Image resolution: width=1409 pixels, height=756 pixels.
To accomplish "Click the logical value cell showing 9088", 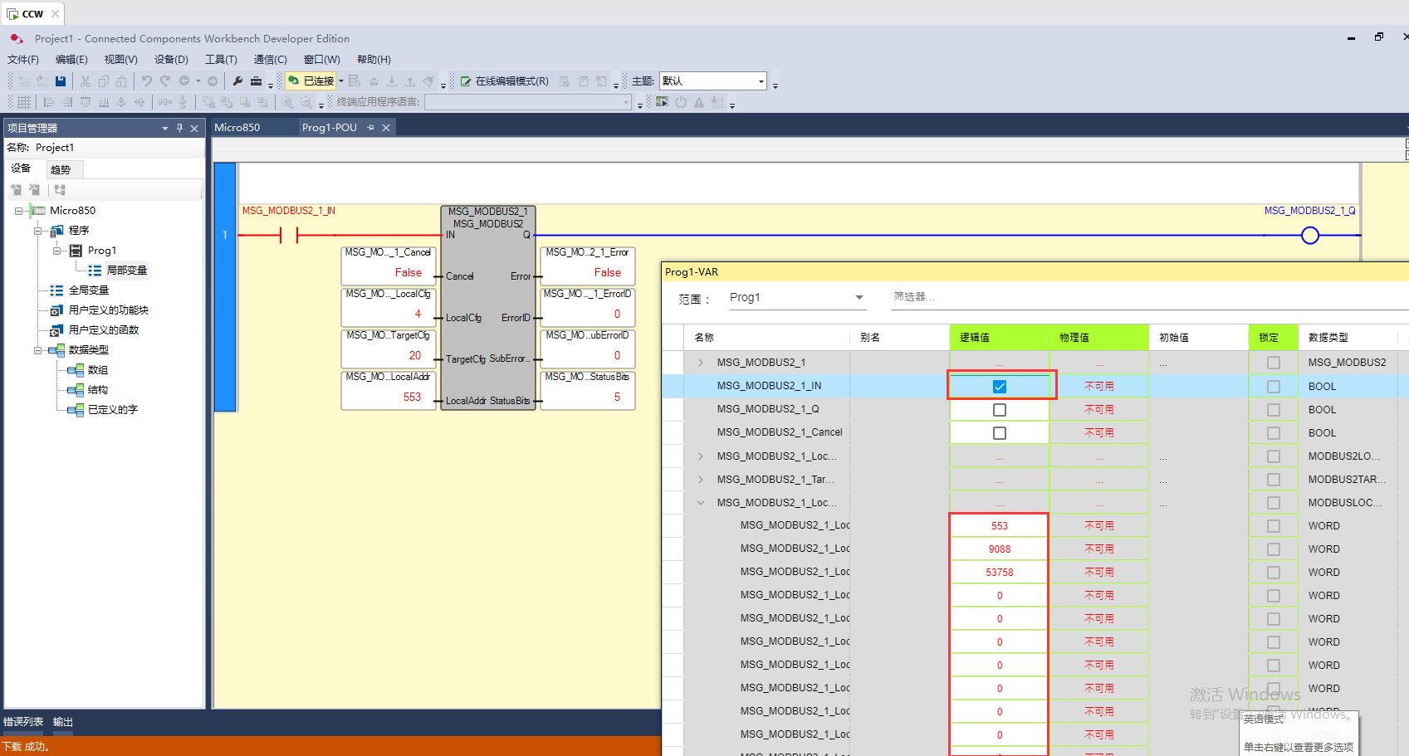I will tap(1000, 549).
